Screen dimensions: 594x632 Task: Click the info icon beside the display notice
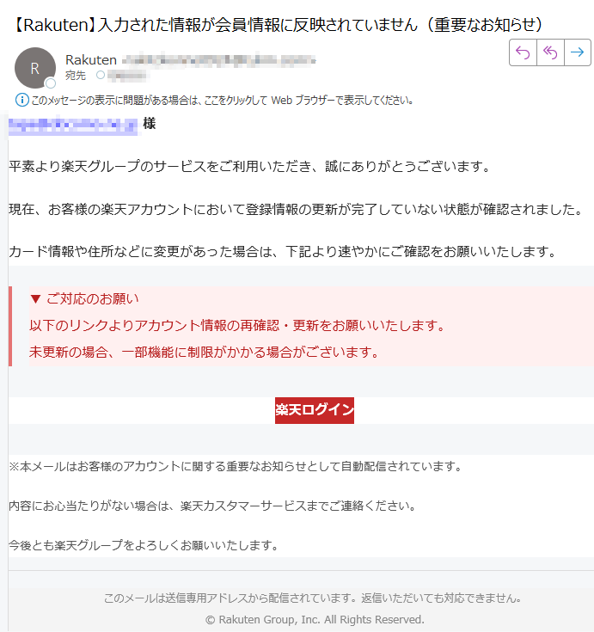[21, 100]
